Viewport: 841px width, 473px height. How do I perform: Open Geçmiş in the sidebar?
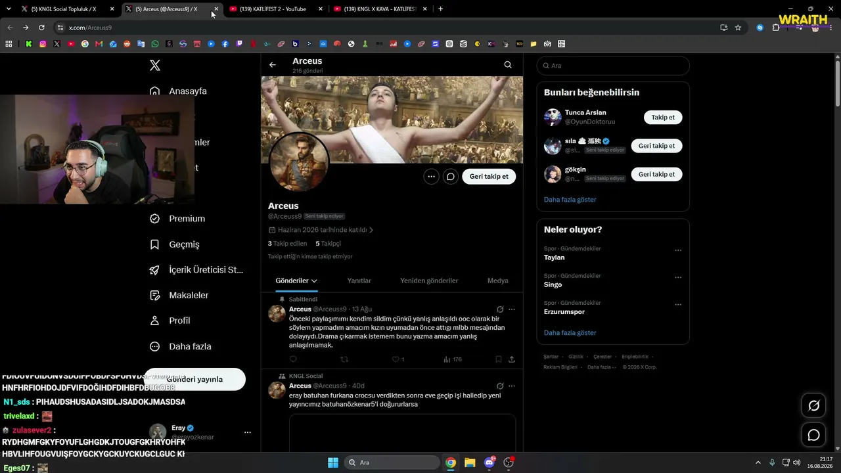click(x=175, y=244)
